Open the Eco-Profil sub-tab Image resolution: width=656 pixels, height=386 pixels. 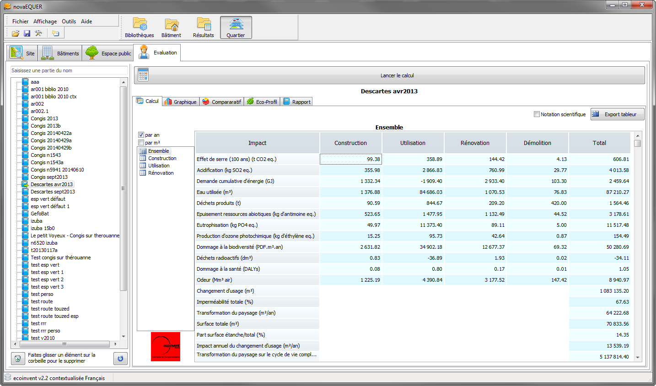(262, 102)
